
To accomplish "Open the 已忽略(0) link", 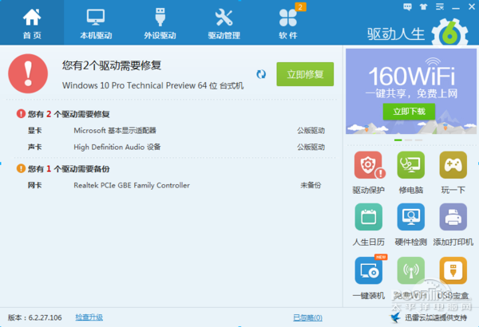I will (x=307, y=317).
